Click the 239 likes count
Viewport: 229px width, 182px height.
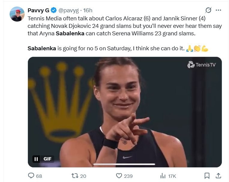pos(128,176)
